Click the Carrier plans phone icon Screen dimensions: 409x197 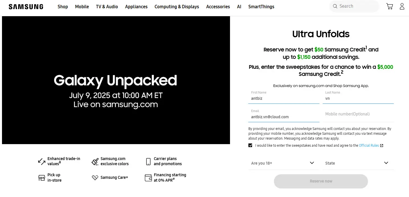click(x=148, y=161)
